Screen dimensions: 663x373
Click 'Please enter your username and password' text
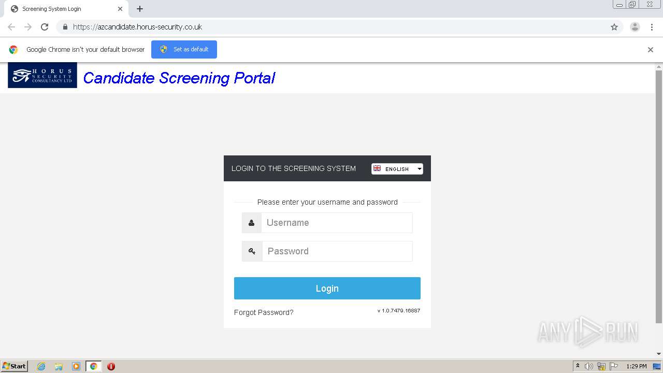[327, 202]
